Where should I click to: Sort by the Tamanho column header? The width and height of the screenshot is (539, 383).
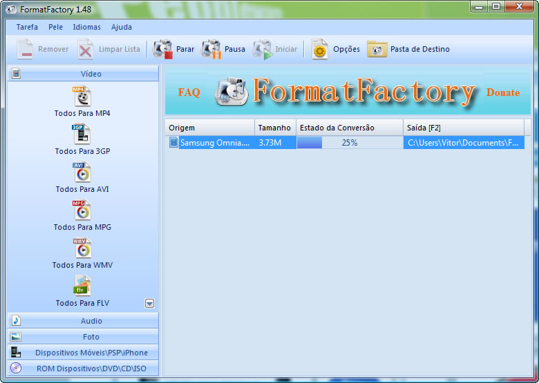point(275,128)
